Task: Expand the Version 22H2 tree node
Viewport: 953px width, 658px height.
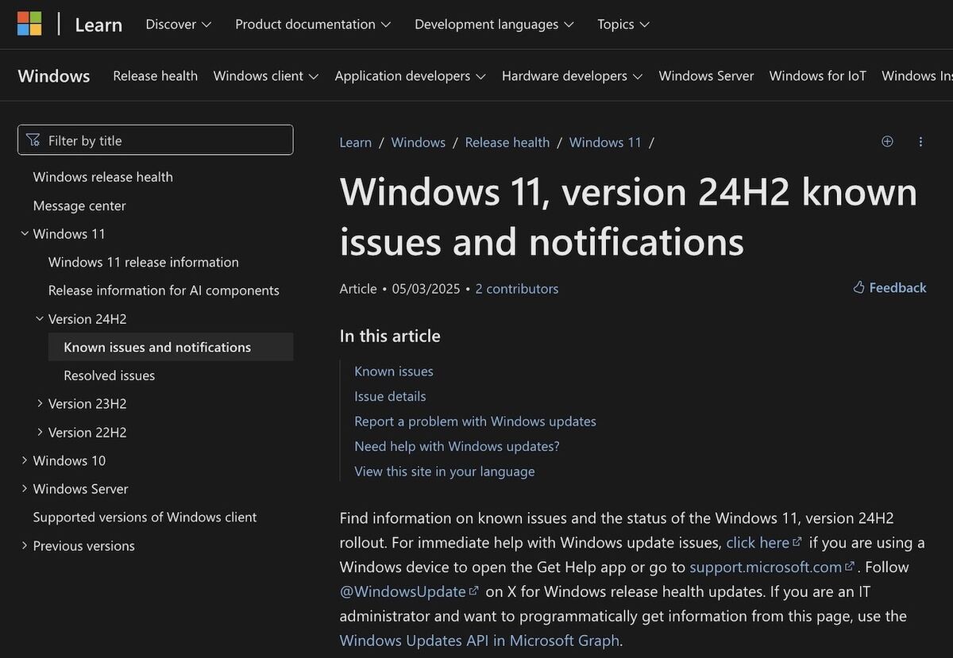Action: click(x=40, y=432)
